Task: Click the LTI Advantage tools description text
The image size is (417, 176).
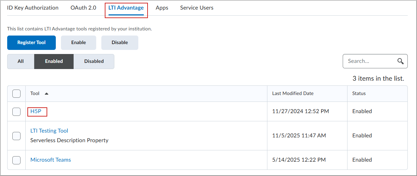Action: point(79,29)
